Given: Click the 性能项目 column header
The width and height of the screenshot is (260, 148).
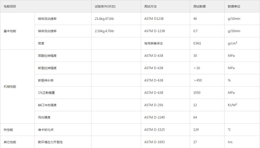Looking at the screenshot, I should 10,6.
